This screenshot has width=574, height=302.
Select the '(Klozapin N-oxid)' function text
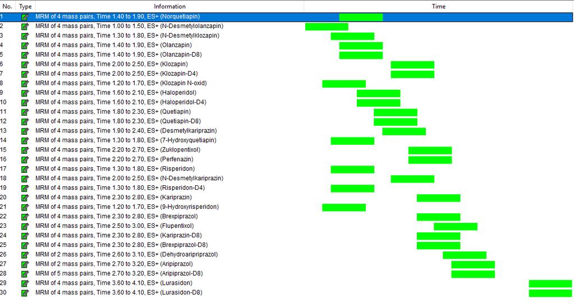pyautogui.click(x=183, y=83)
